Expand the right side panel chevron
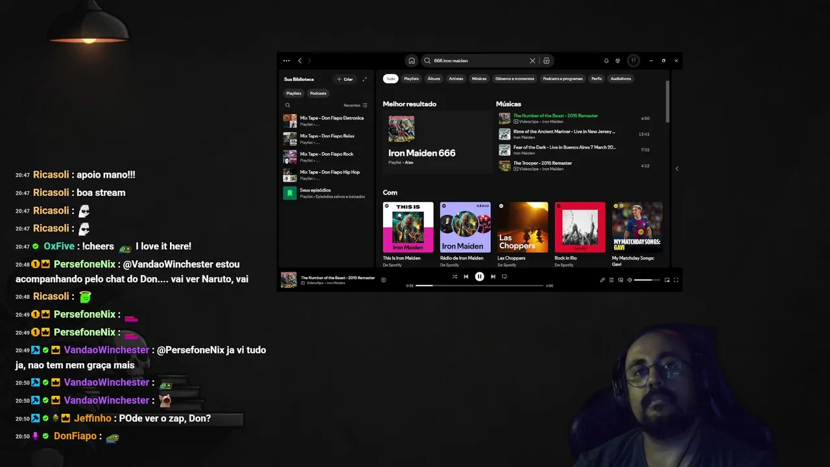830x467 pixels. [x=677, y=169]
